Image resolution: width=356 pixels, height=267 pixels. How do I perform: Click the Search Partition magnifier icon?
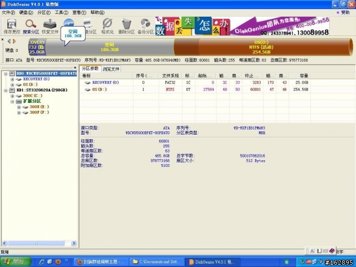pyautogui.click(x=31, y=26)
